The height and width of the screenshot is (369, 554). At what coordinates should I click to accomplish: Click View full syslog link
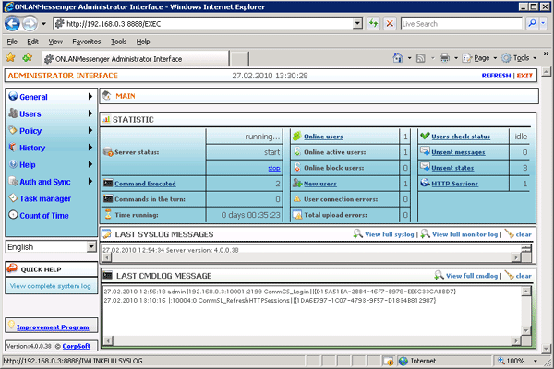(390, 234)
